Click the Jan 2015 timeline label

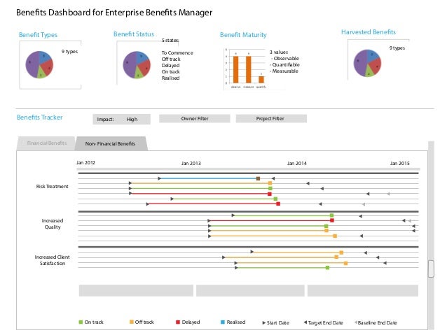point(399,164)
